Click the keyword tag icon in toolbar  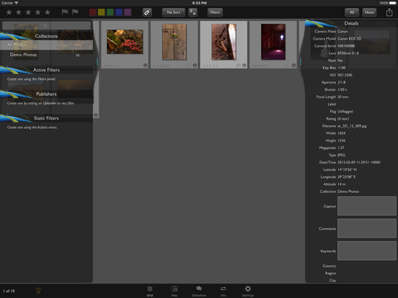point(147,12)
